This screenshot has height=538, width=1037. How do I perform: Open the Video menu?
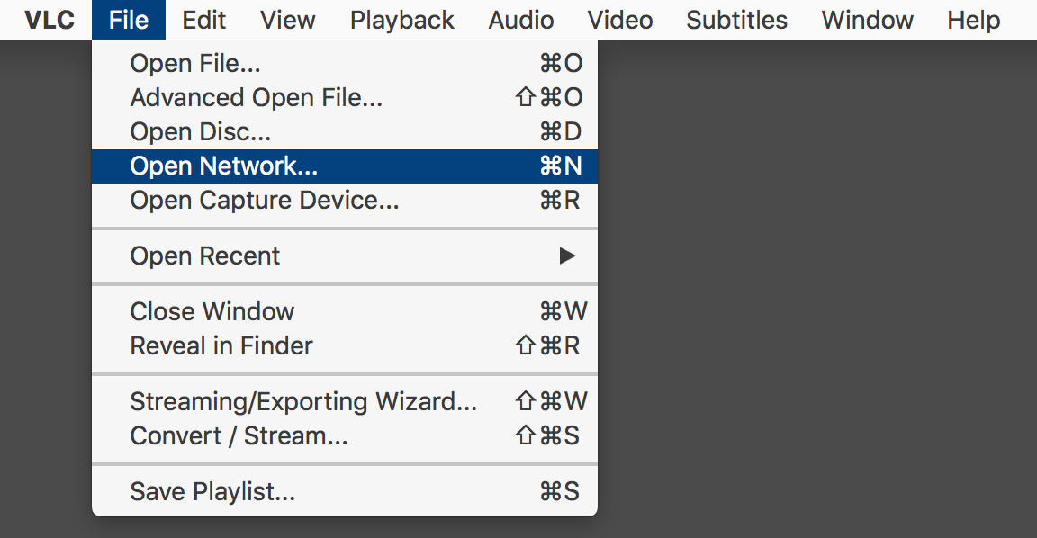pyautogui.click(x=619, y=20)
